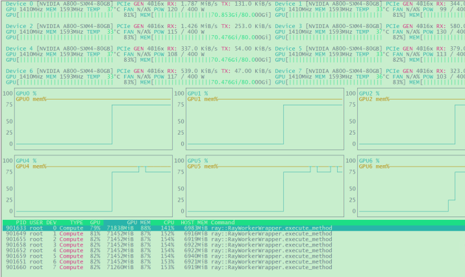The height and width of the screenshot is (277, 465).
Task: Click the GPU5 % chart legend label
Action: pos(198,161)
